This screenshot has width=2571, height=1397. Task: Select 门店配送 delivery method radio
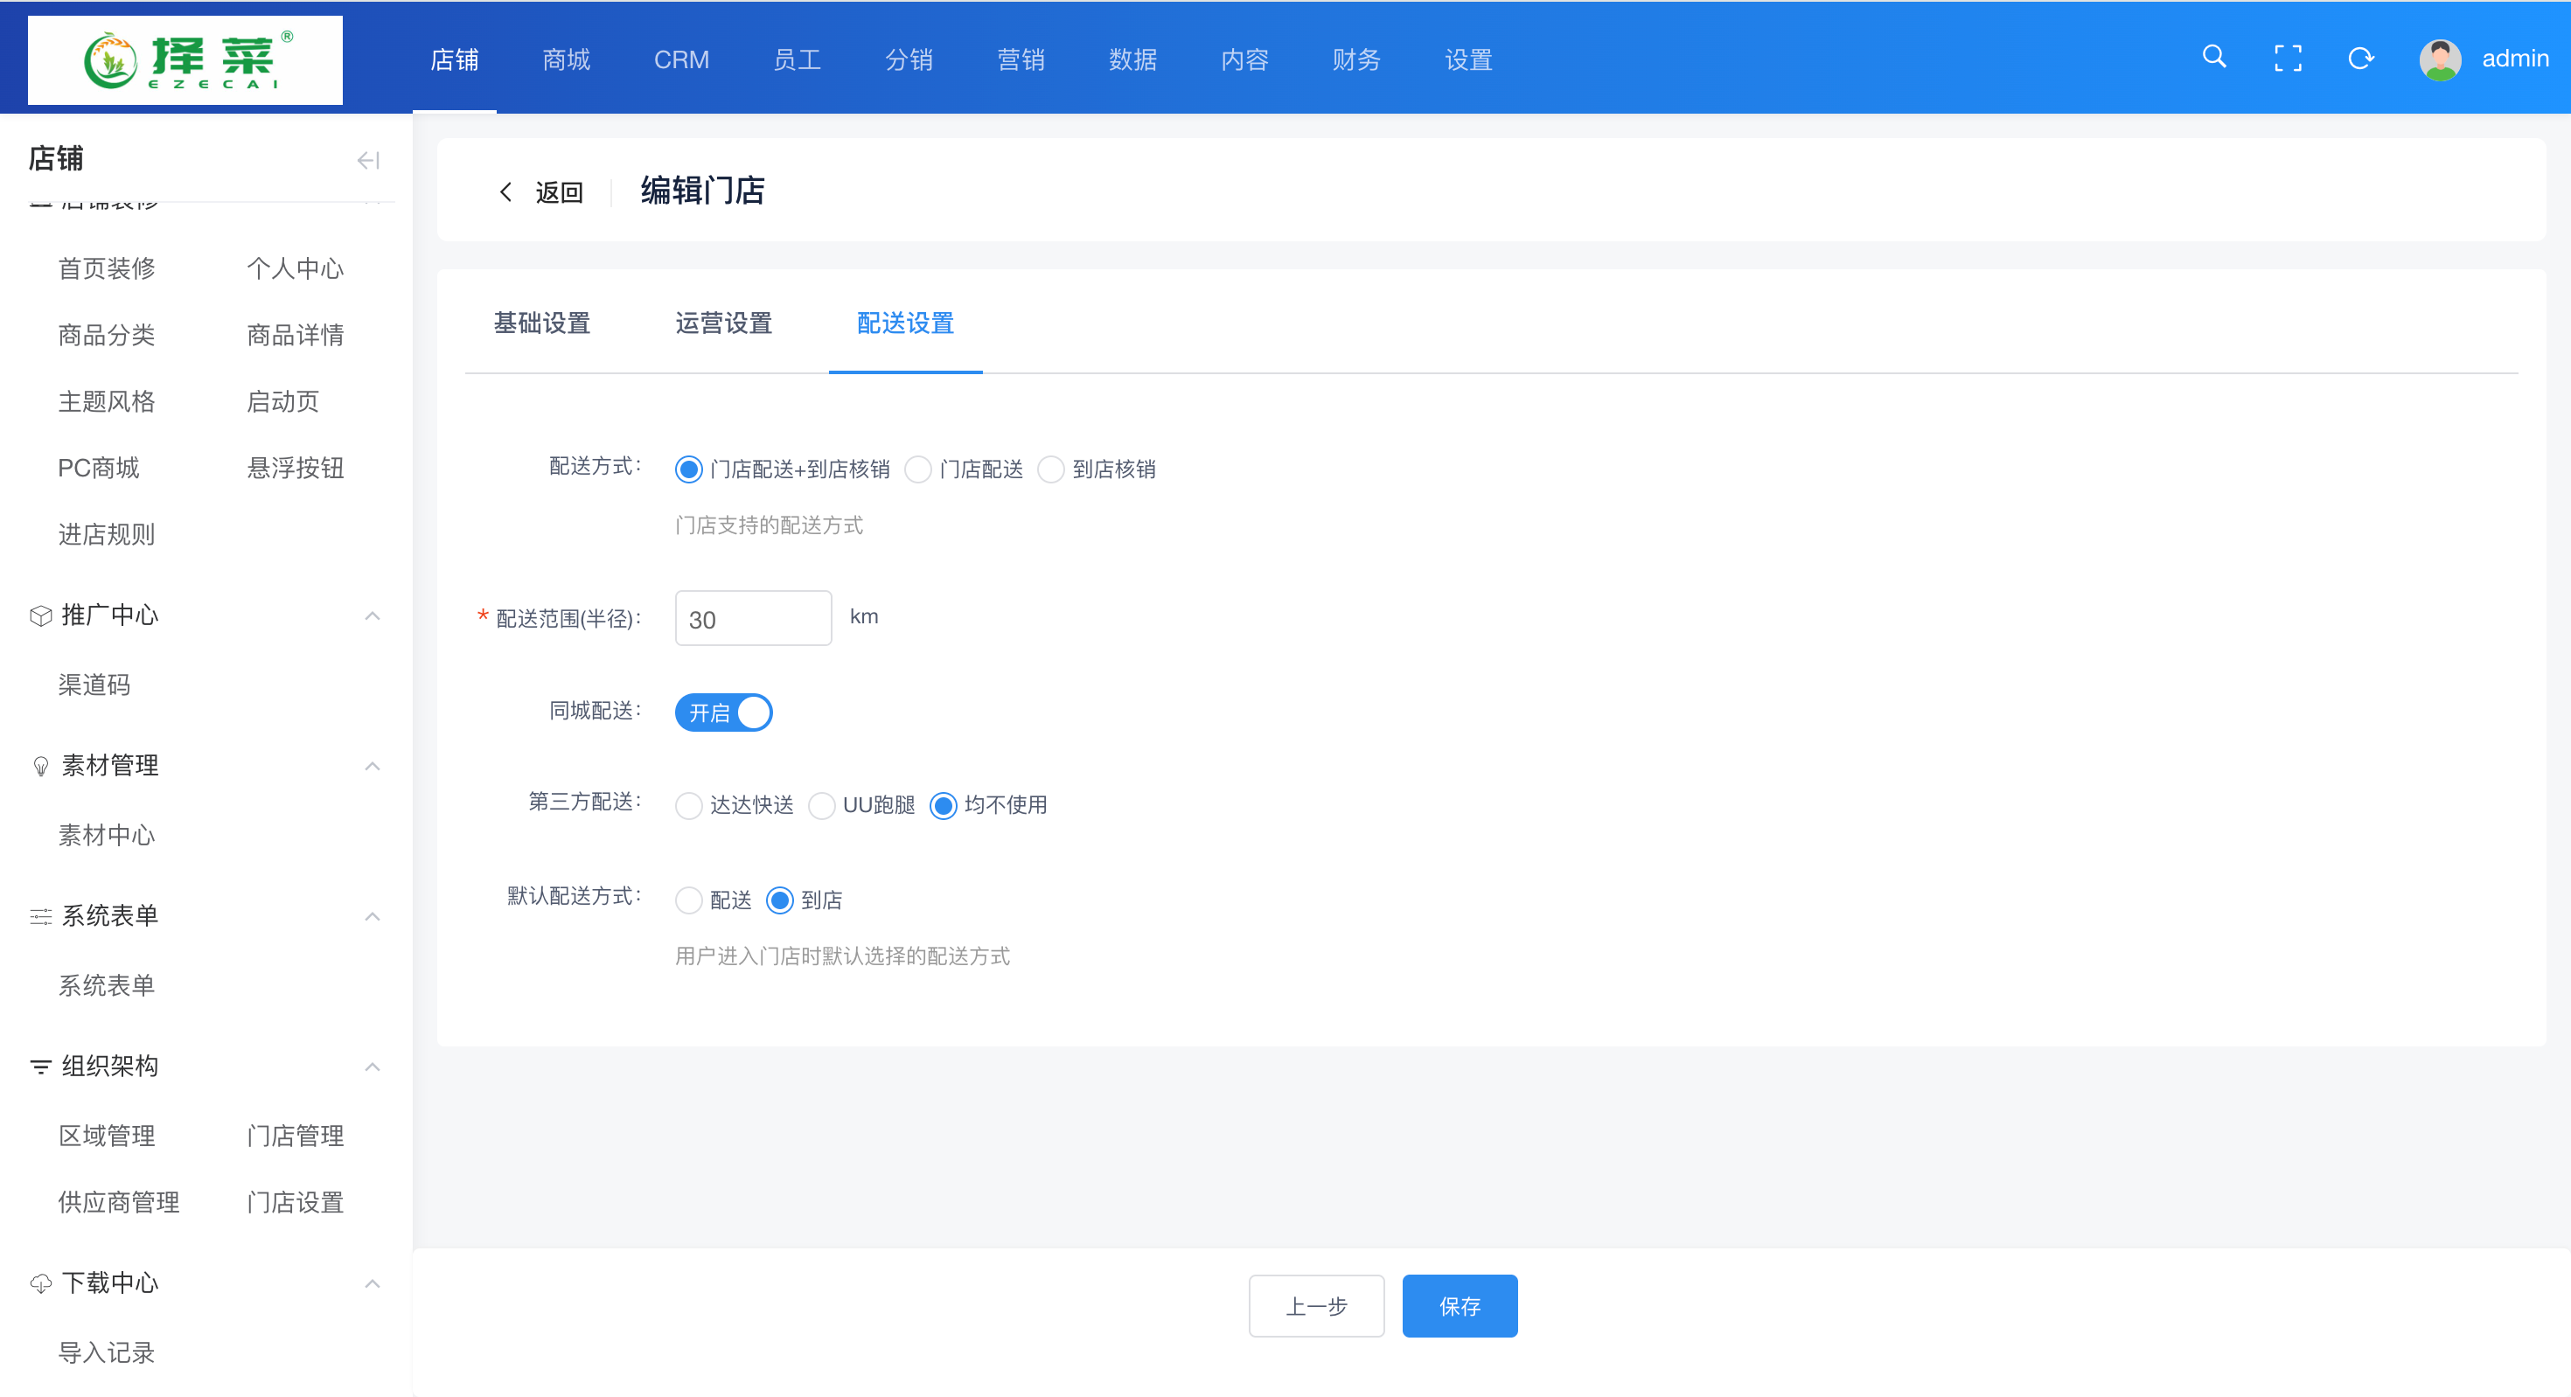click(x=918, y=469)
